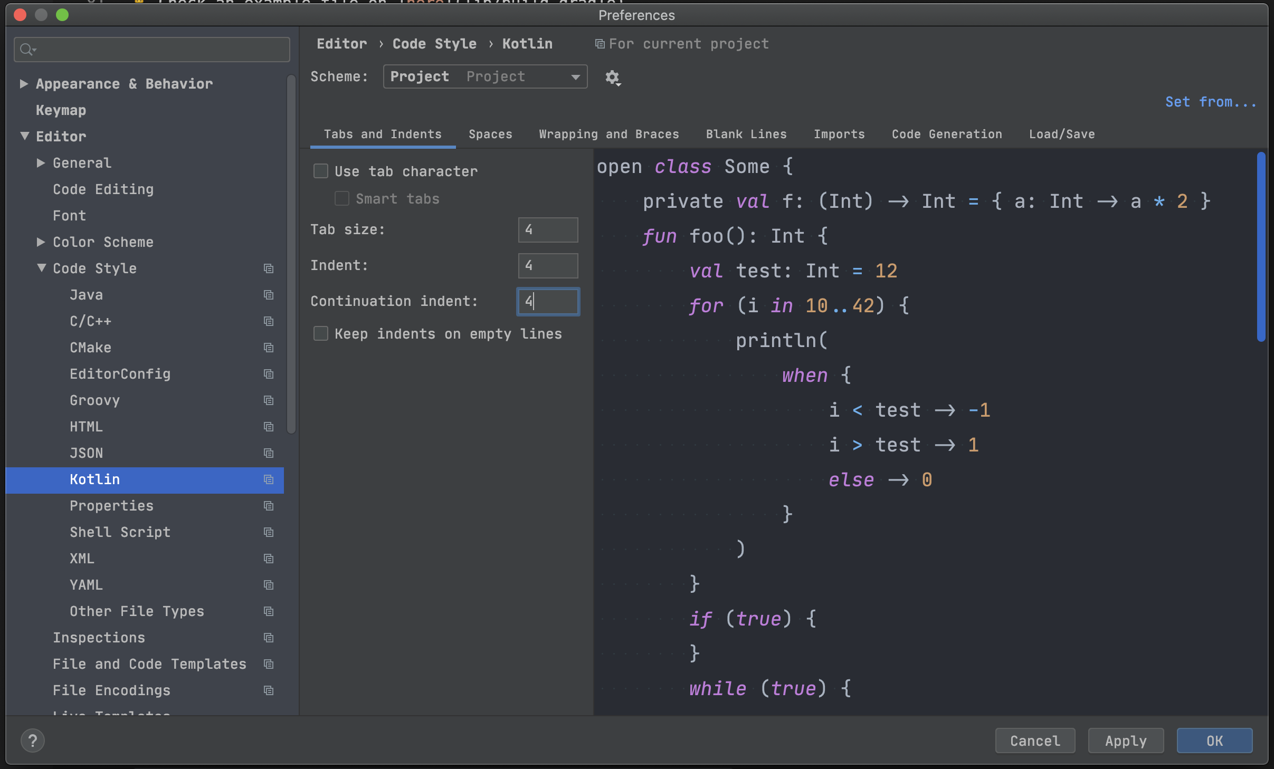
Task: Open the scheme actions gear menu
Action: click(x=612, y=78)
